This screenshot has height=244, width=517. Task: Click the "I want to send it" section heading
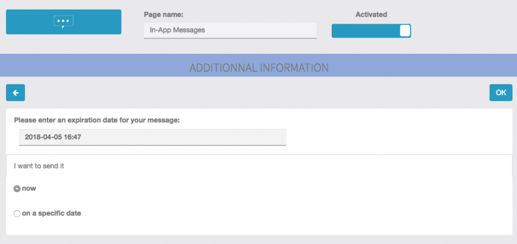39,166
